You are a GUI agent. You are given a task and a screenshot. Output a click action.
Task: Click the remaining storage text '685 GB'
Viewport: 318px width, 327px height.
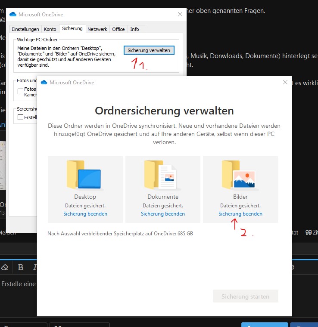point(185,234)
